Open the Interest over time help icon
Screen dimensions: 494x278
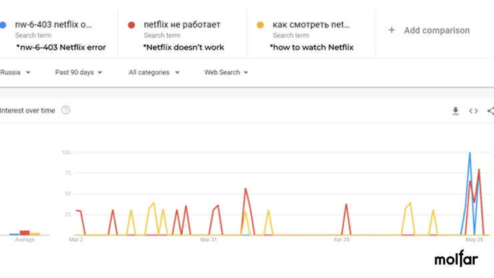point(66,110)
